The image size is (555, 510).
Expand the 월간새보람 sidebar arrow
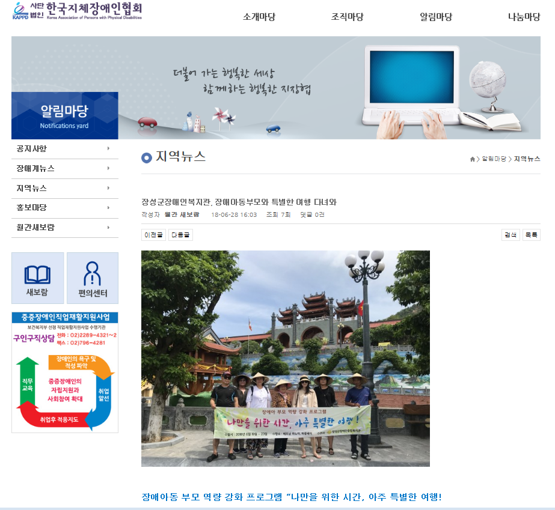click(108, 228)
